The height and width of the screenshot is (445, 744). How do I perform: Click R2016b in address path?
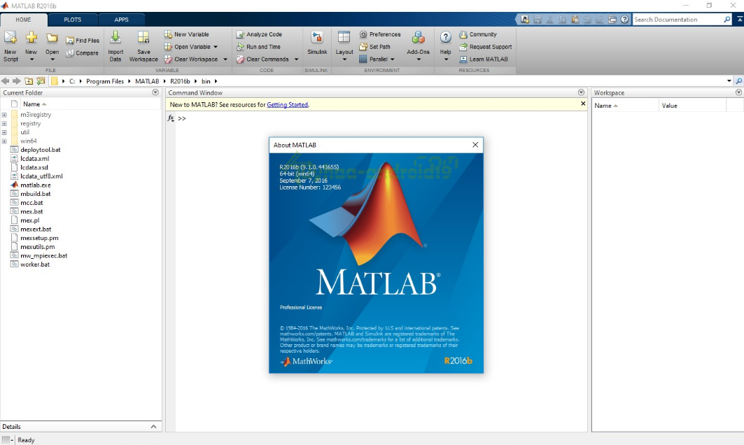pos(180,81)
